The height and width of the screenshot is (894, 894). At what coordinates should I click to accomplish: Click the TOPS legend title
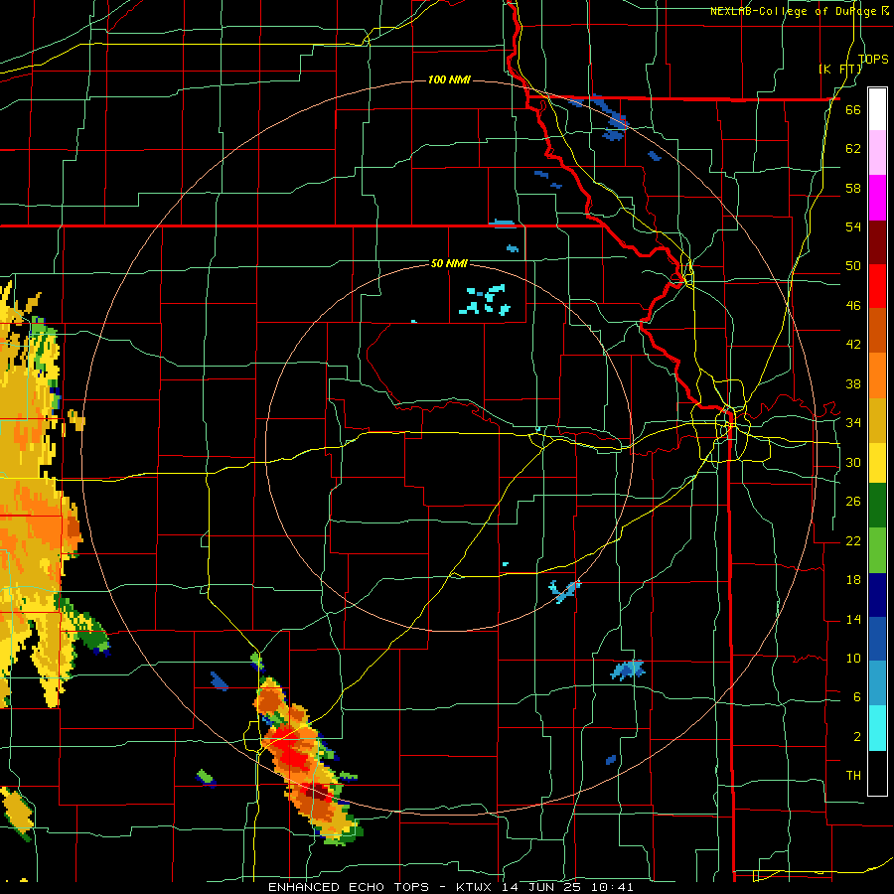[873, 59]
